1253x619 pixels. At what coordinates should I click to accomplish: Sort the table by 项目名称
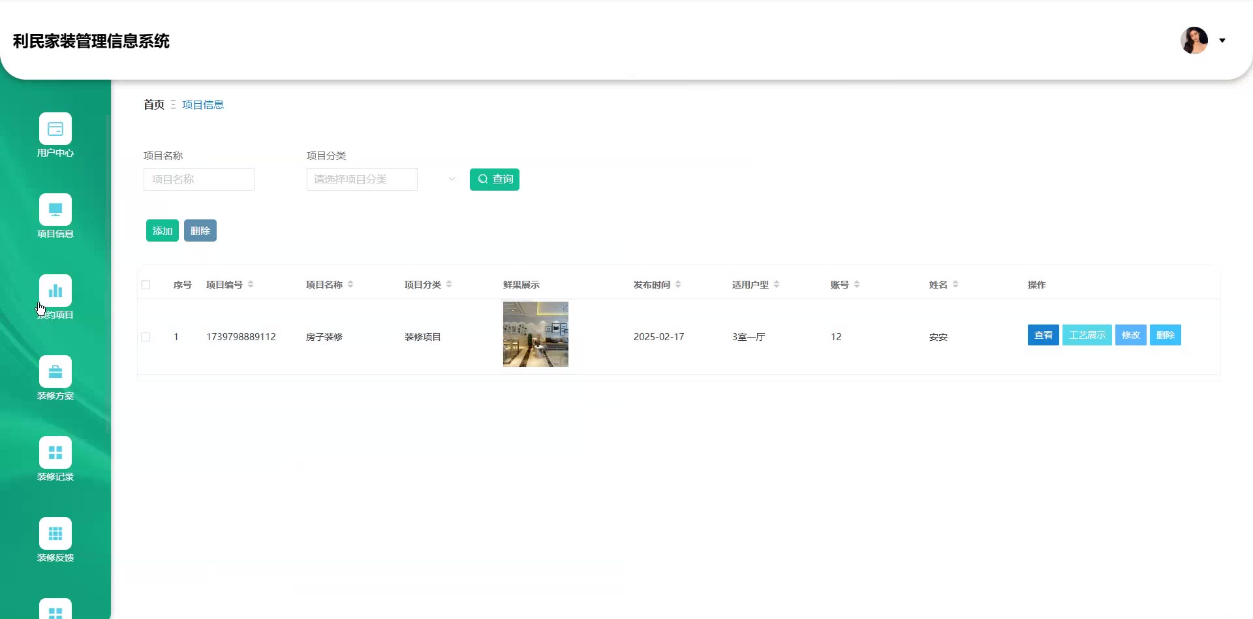click(x=350, y=284)
